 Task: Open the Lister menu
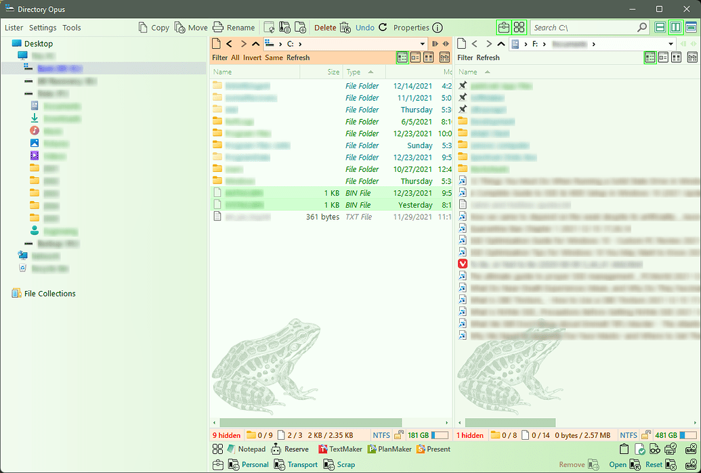pyautogui.click(x=14, y=28)
